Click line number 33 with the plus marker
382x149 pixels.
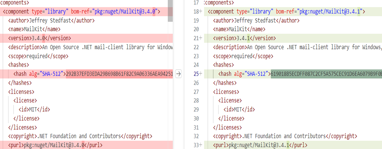point(198,145)
